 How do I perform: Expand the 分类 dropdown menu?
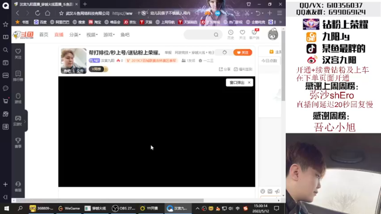pos(75,35)
